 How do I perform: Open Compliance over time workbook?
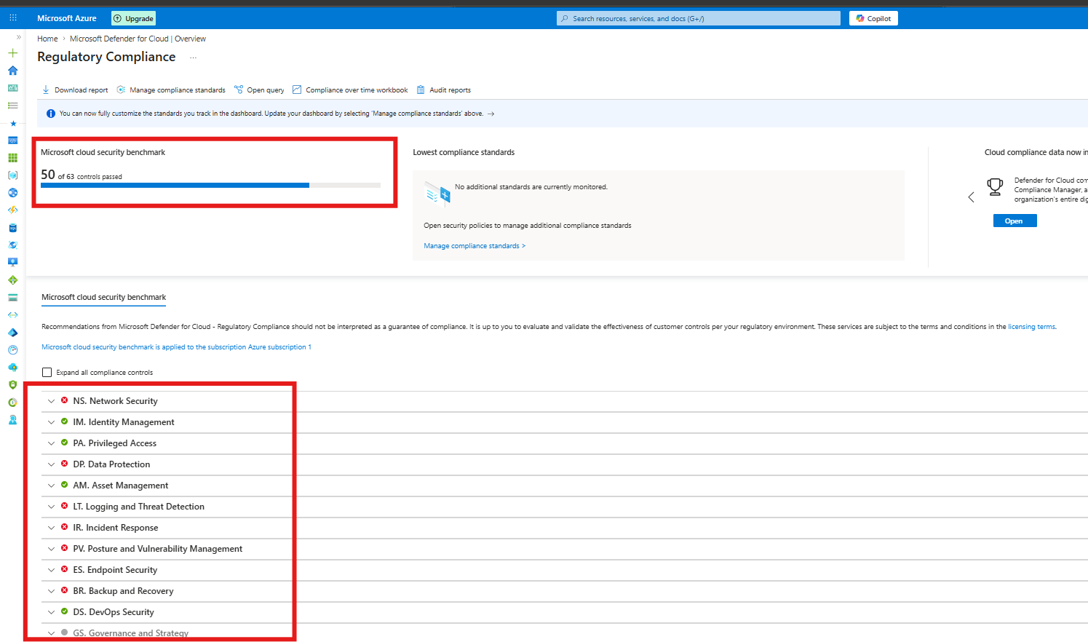tap(350, 90)
